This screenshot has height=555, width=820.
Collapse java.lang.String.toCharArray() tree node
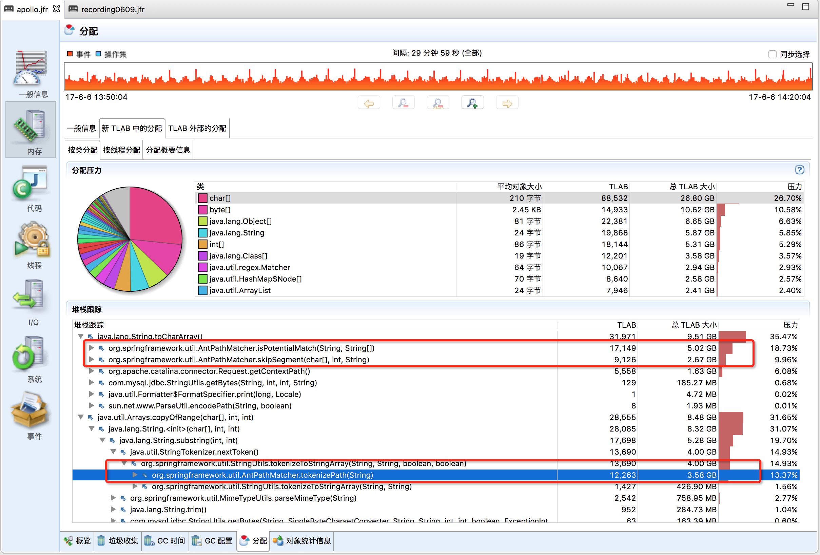[x=81, y=336]
